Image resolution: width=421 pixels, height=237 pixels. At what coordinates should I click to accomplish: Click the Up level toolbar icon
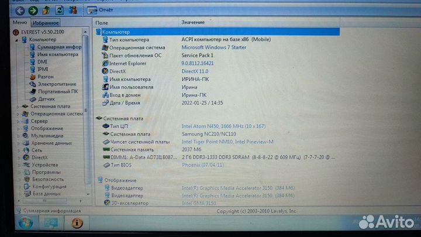pos(46,11)
